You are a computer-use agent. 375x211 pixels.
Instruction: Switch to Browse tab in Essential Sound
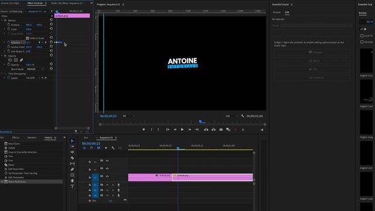[x=277, y=12]
